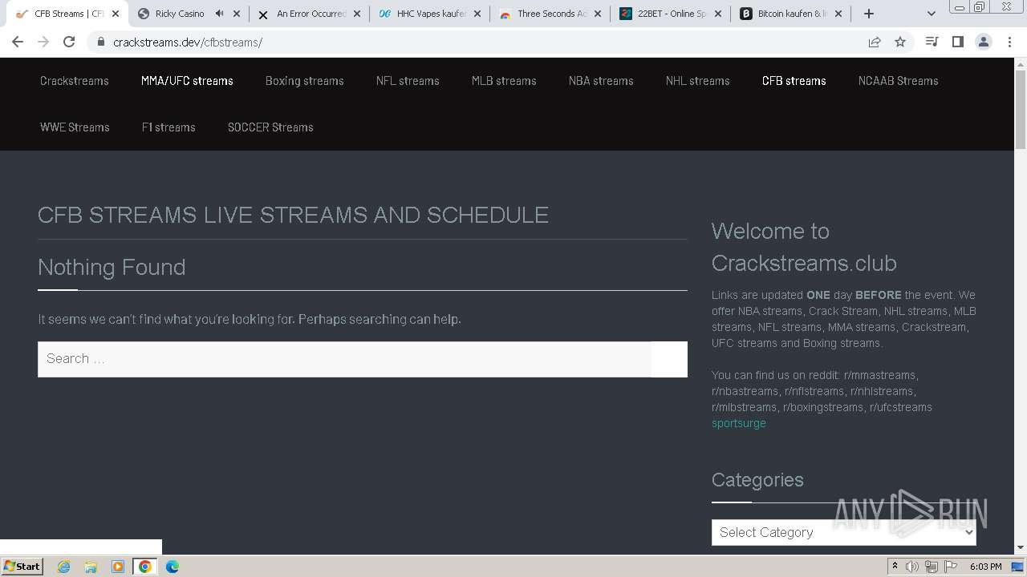Mute audio on the Ricky Casino tab
Image resolution: width=1027 pixels, height=577 pixels.
coord(219,14)
